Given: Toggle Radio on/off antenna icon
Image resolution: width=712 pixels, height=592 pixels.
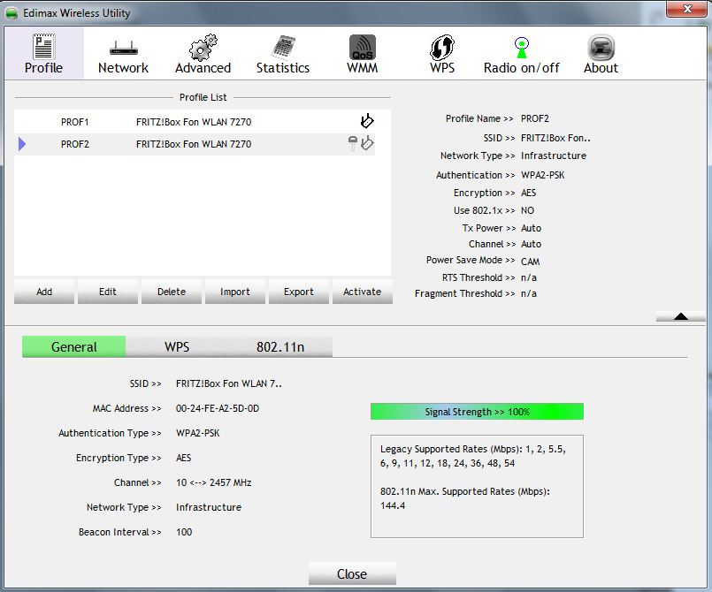Looking at the screenshot, I should pos(522,47).
